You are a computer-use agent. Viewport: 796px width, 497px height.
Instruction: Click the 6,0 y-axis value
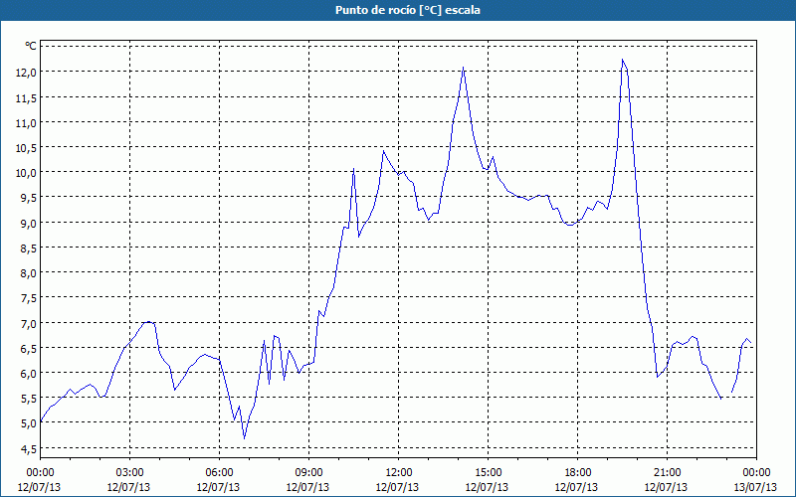[29, 374]
